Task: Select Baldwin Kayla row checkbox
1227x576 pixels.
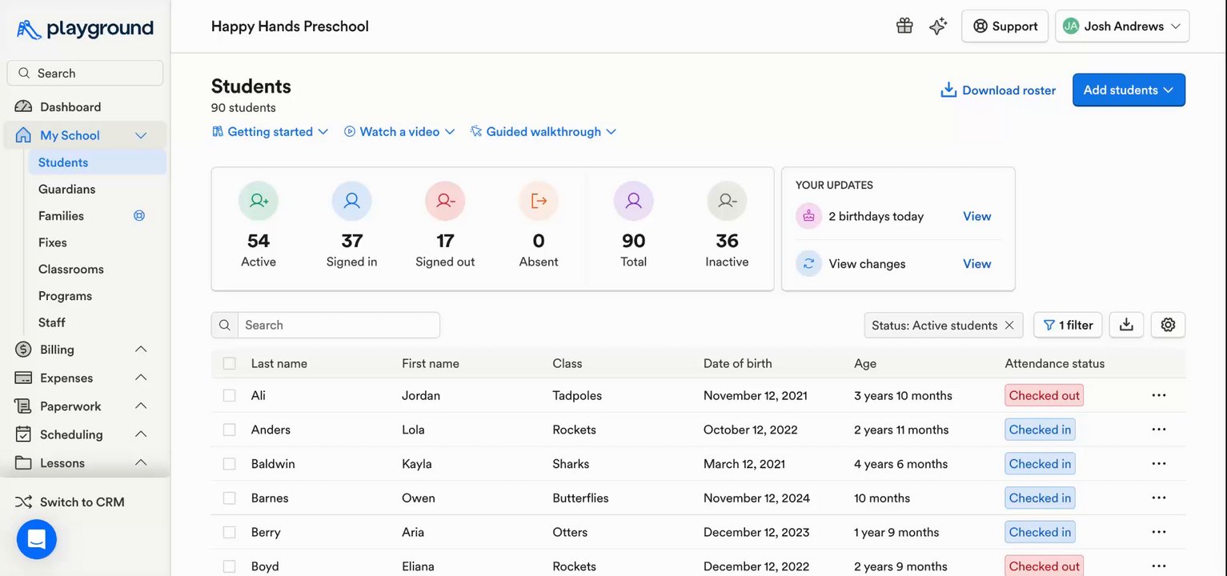Action: coord(230,464)
